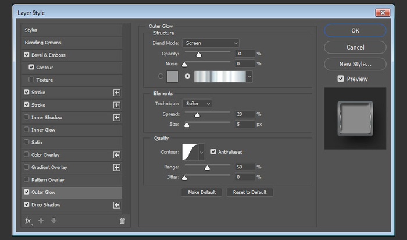Disable the Bevel & Emboss checkbox
This screenshot has width=407, height=240.
(27, 55)
